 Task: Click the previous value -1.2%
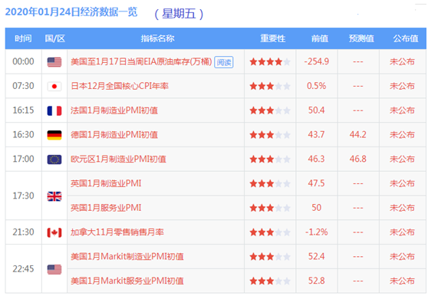pos(317,232)
